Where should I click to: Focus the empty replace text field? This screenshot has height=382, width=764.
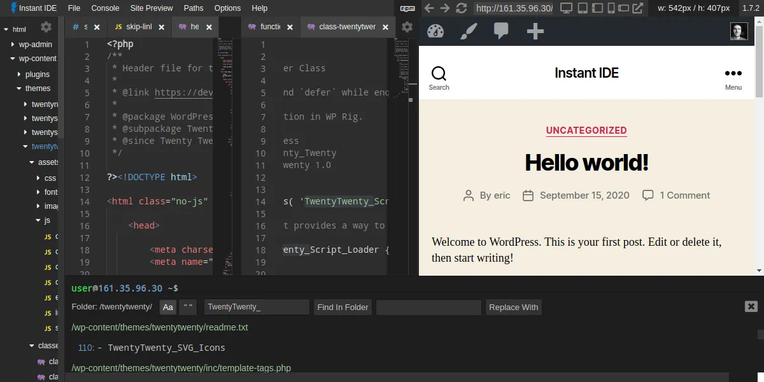tap(428, 307)
